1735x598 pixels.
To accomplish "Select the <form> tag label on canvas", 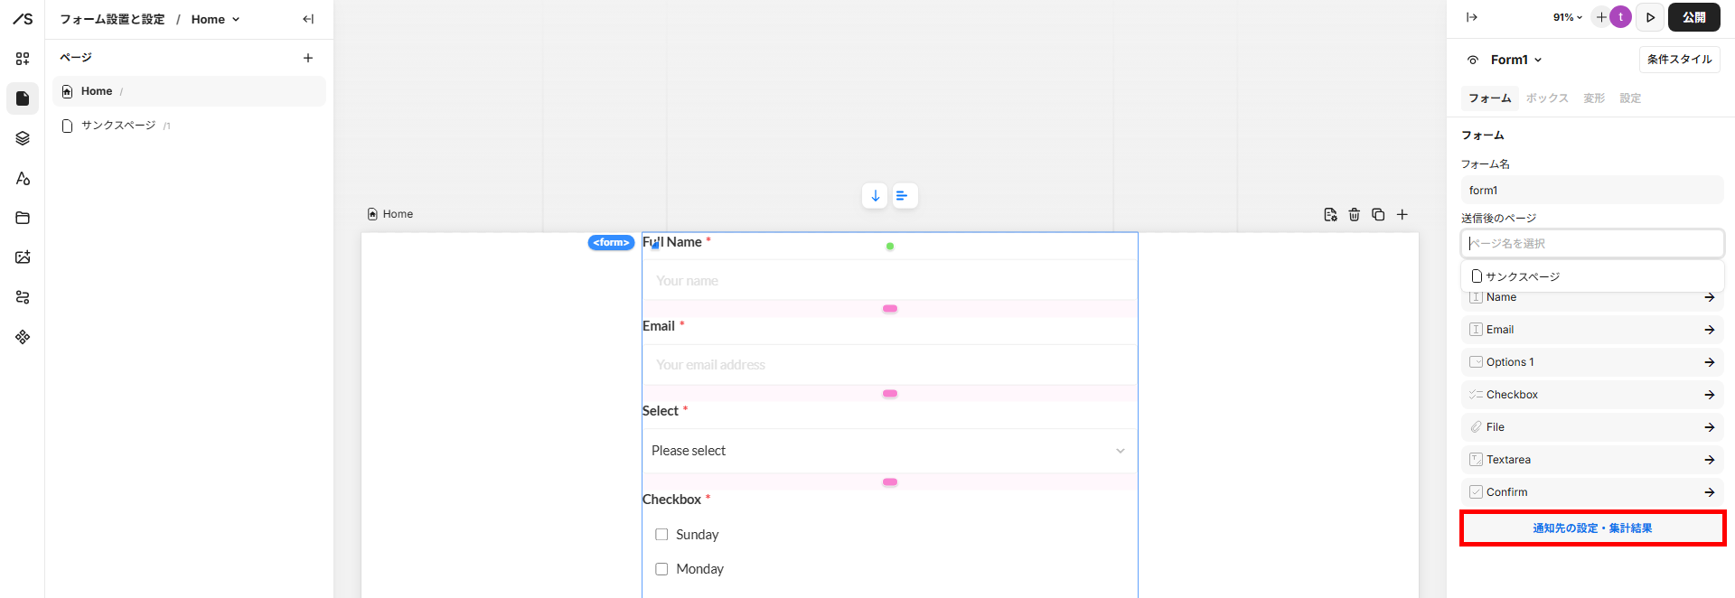I will point(611,242).
